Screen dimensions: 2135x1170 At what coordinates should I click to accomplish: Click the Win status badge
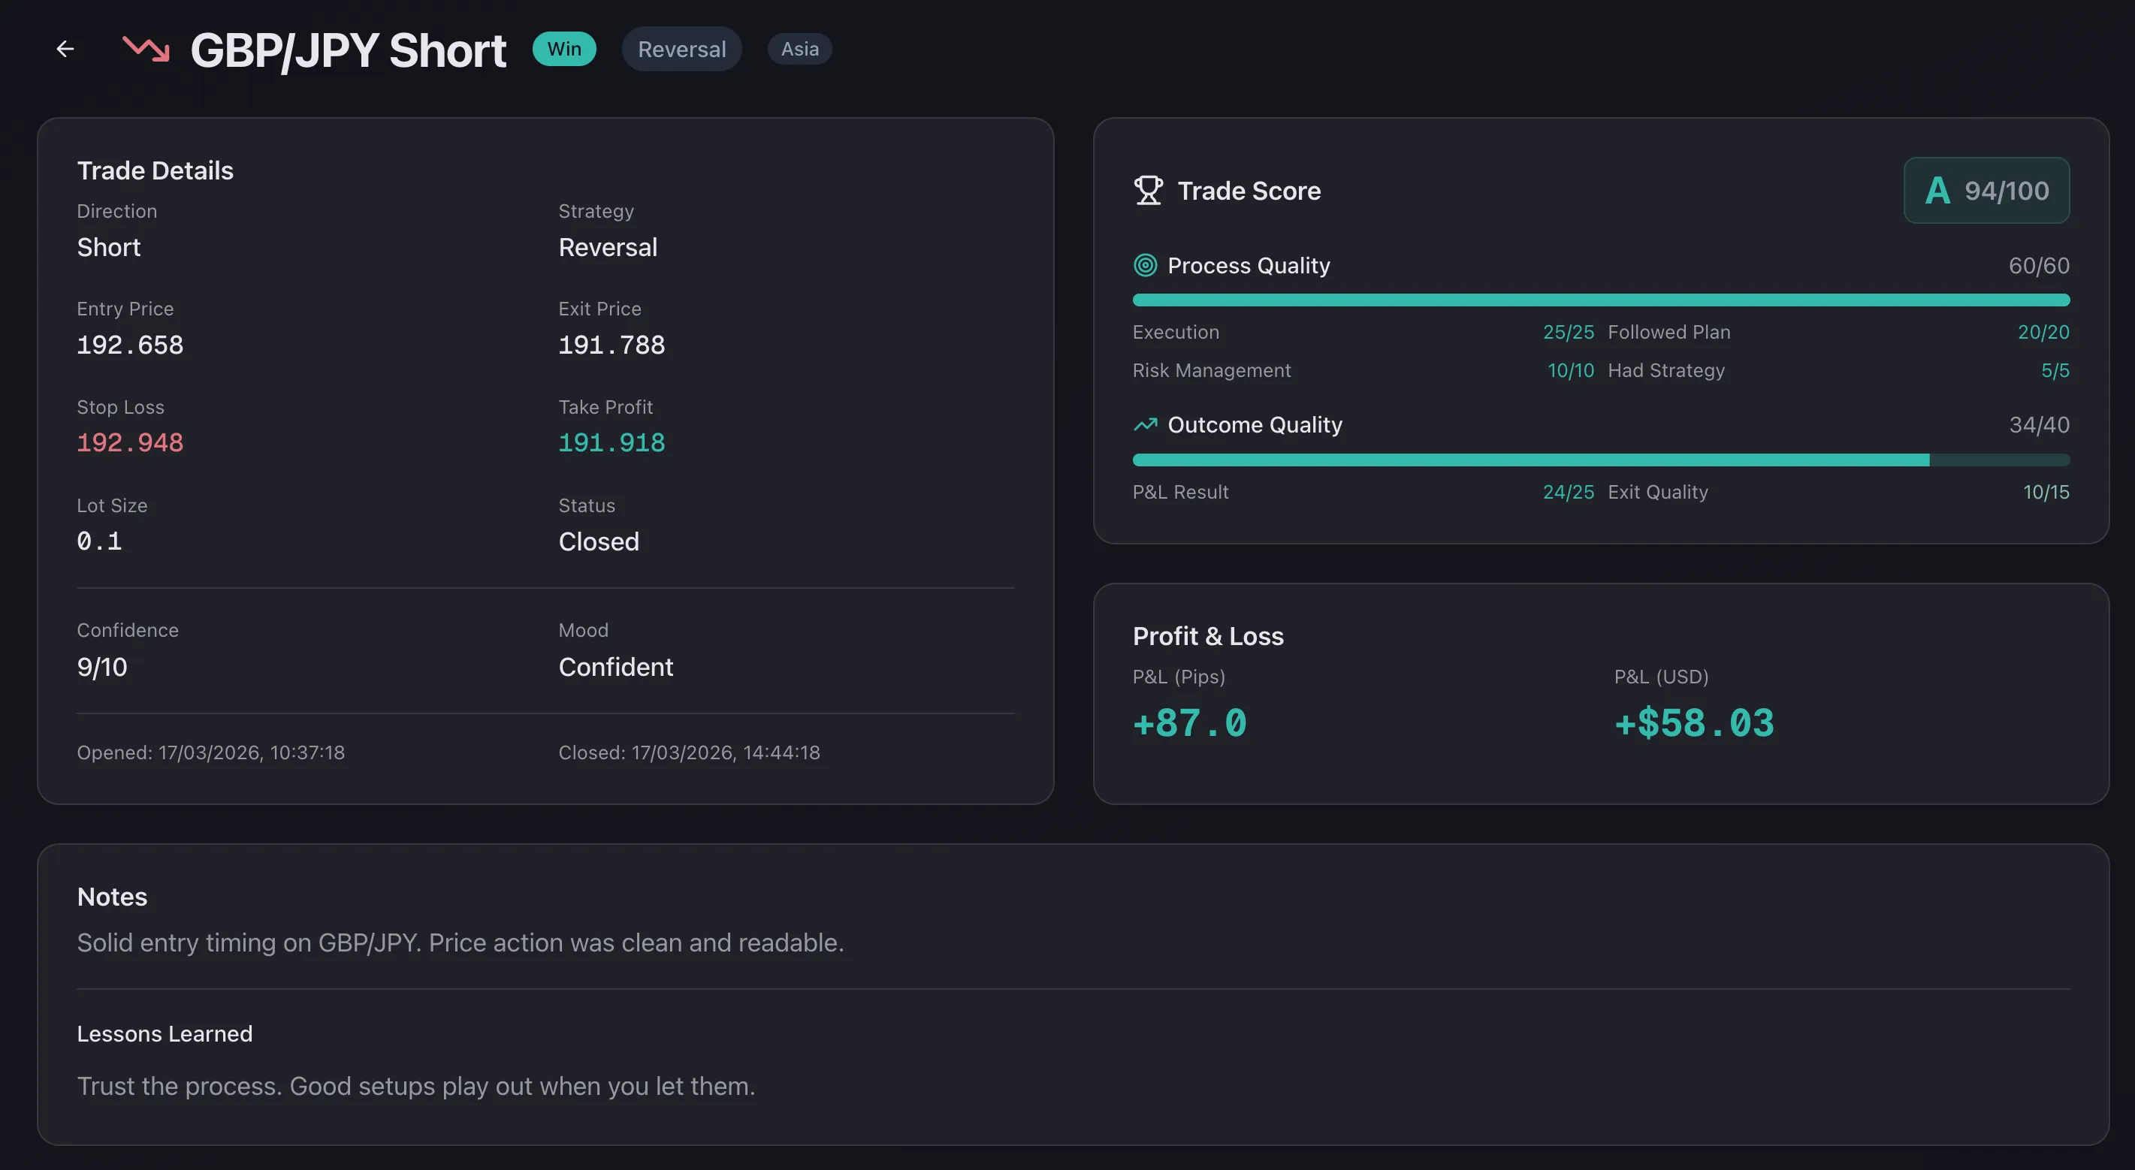click(564, 48)
